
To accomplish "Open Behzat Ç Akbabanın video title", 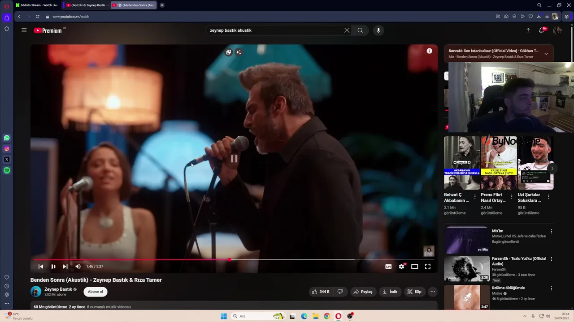I will (x=457, y=198).
